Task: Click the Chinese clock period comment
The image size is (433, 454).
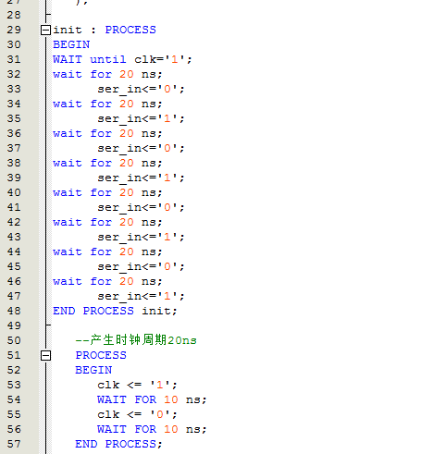Action: [x=136, y=340]
